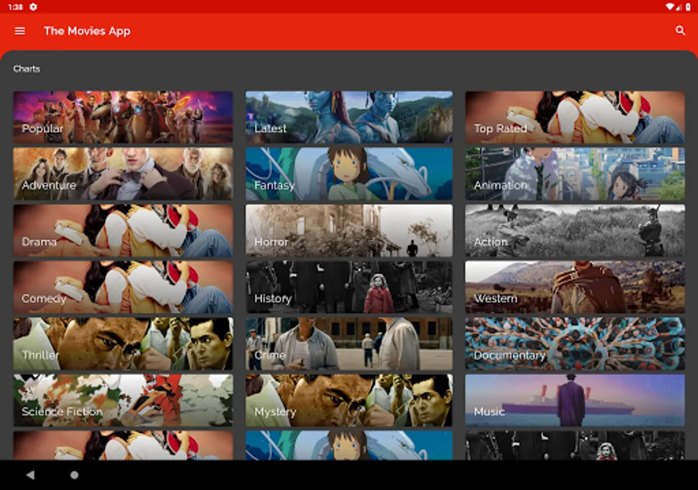This screenshot has width=698, height=490.
Task: View History genre movies
Action: pos(349,286)
